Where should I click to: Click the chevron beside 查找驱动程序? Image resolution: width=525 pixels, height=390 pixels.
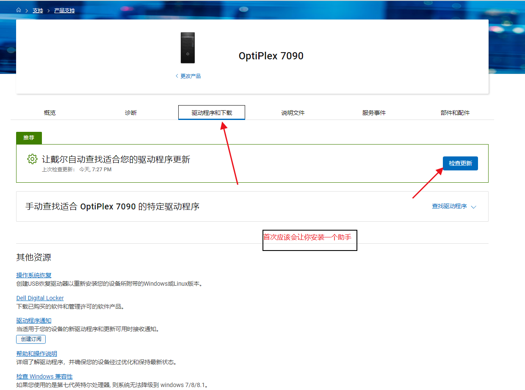[473, 207]
